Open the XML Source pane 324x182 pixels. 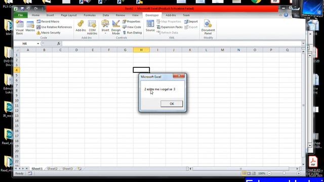click(x=150, y=26)
